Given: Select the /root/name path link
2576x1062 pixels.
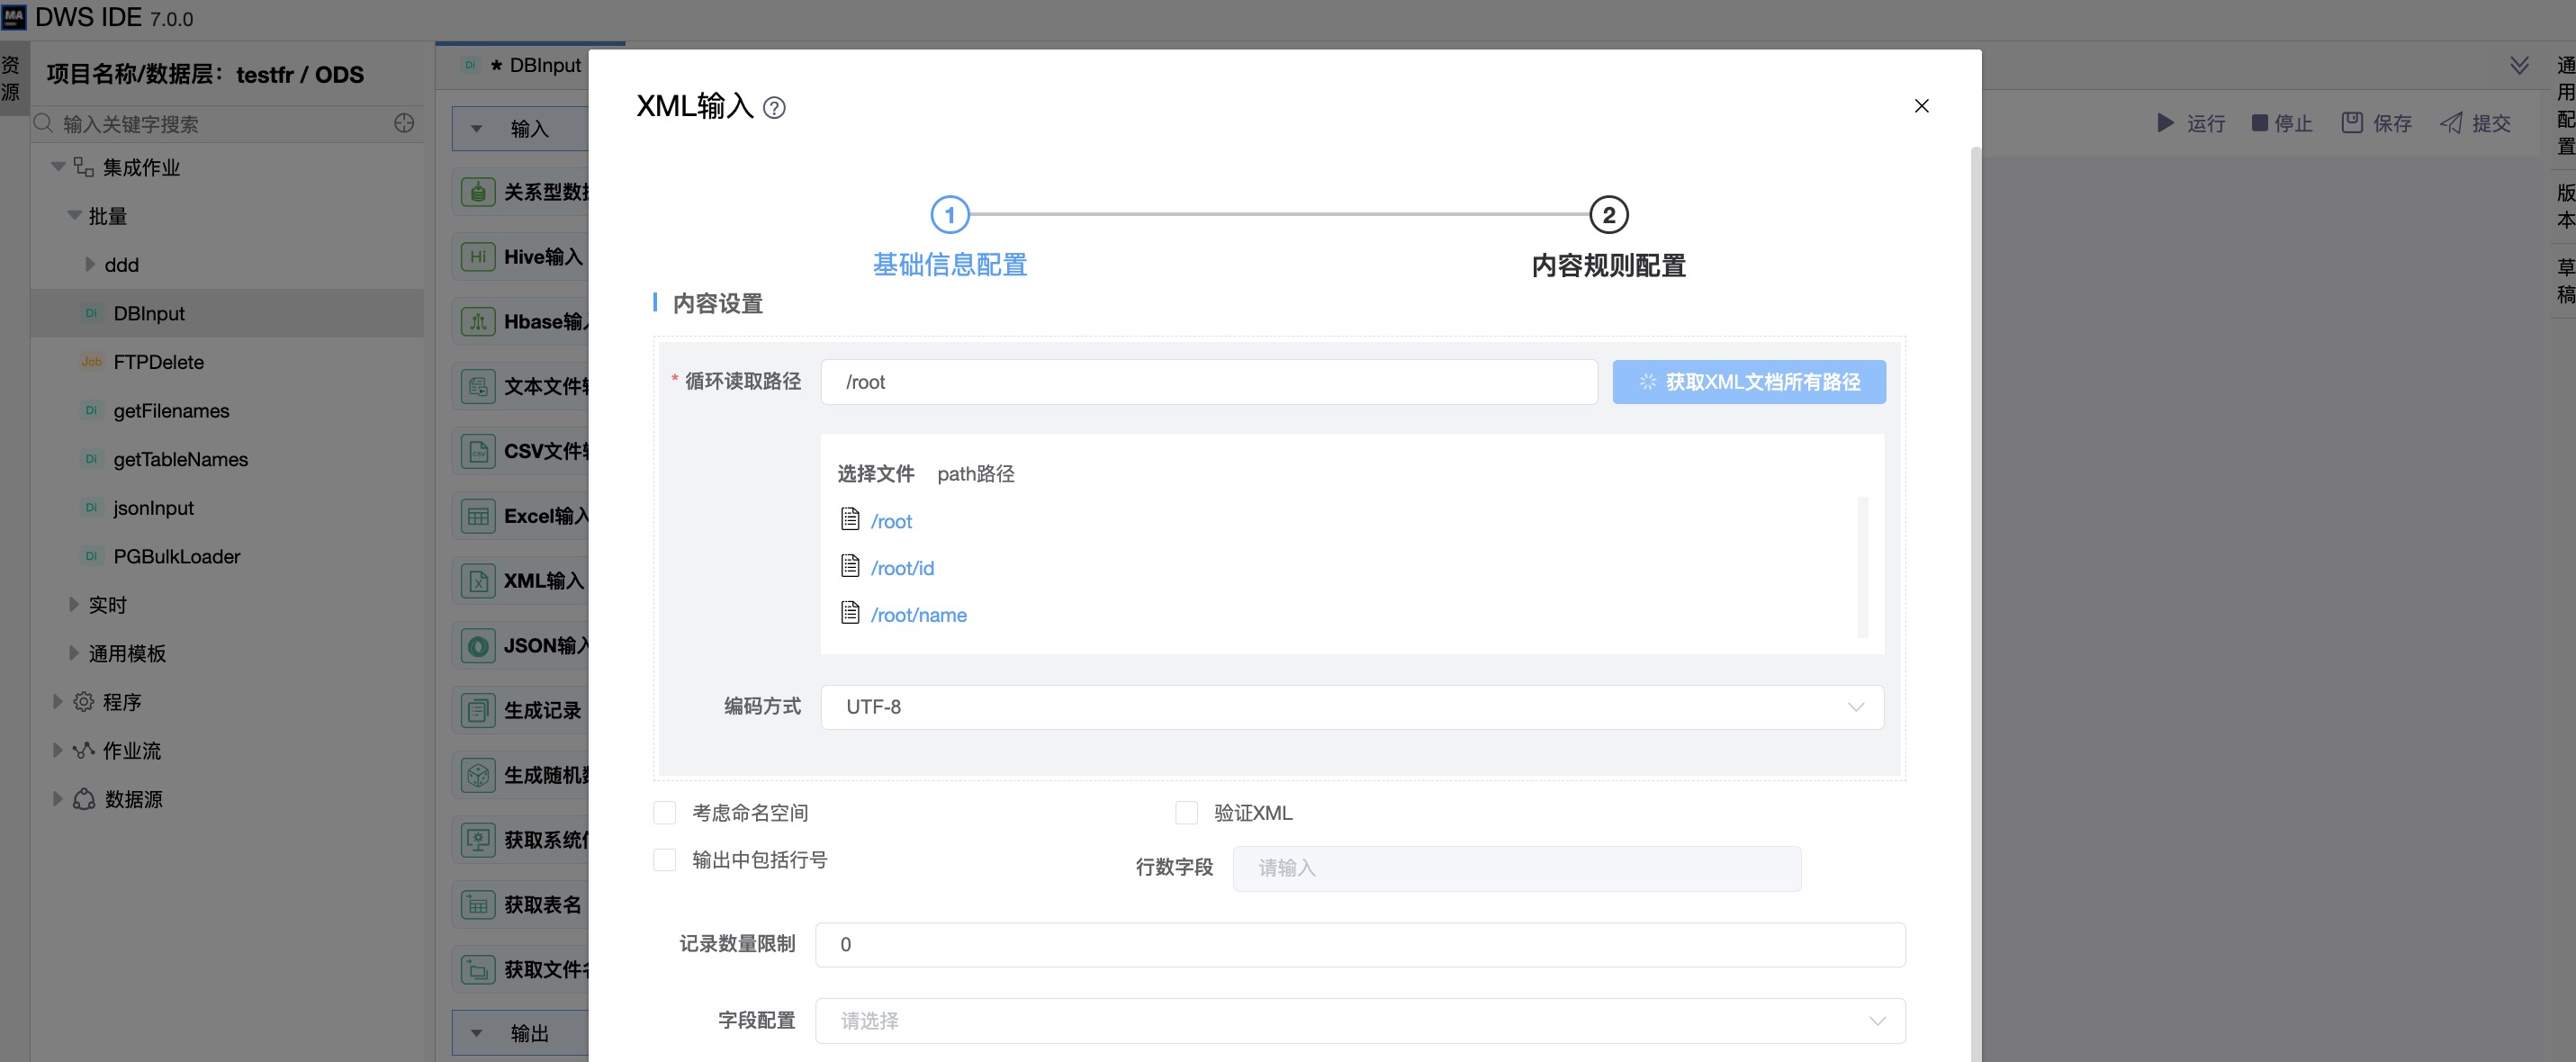Looking at the screenshot, I should (x=918, y=615).
